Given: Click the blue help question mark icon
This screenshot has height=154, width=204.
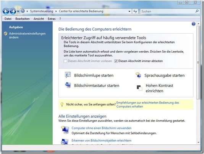Looking at the screenshot, I should (x=193, y=24).
